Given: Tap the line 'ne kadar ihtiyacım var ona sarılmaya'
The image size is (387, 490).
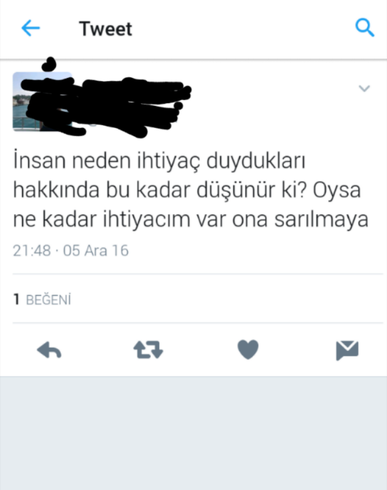Looking at the screenshot, I should click(x=190, y=220).
